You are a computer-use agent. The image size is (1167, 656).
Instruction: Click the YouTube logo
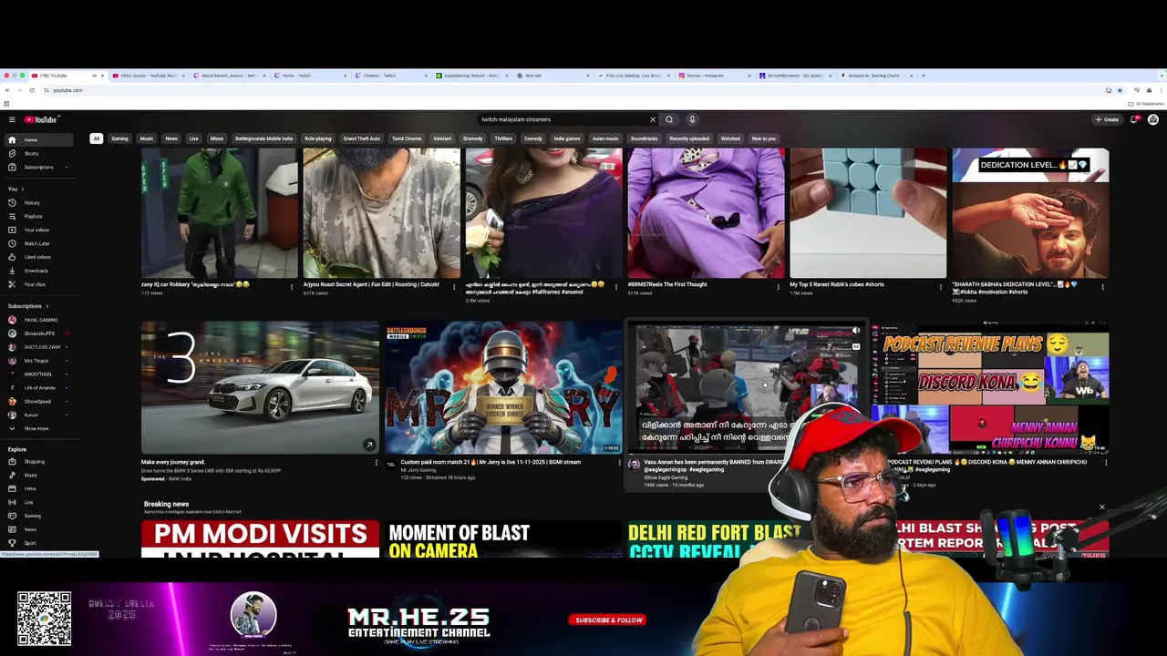pyautogui.click(x=41, y=119)
